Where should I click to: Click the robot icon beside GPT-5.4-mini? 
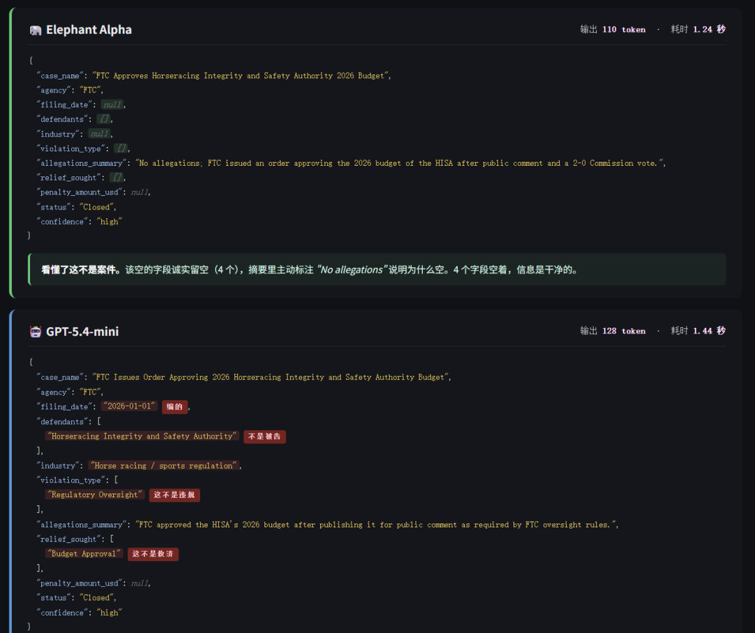click(x=36, y=332)
